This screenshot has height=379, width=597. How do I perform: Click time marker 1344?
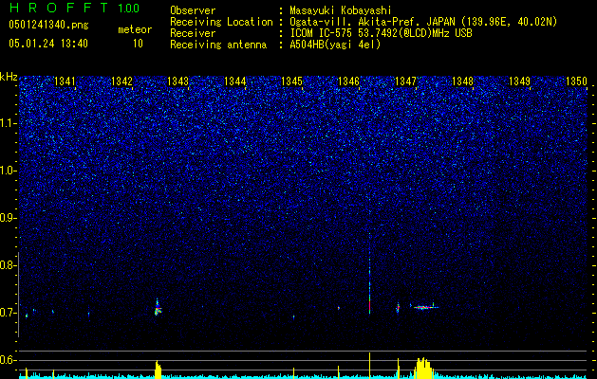[x=235, y=81]
